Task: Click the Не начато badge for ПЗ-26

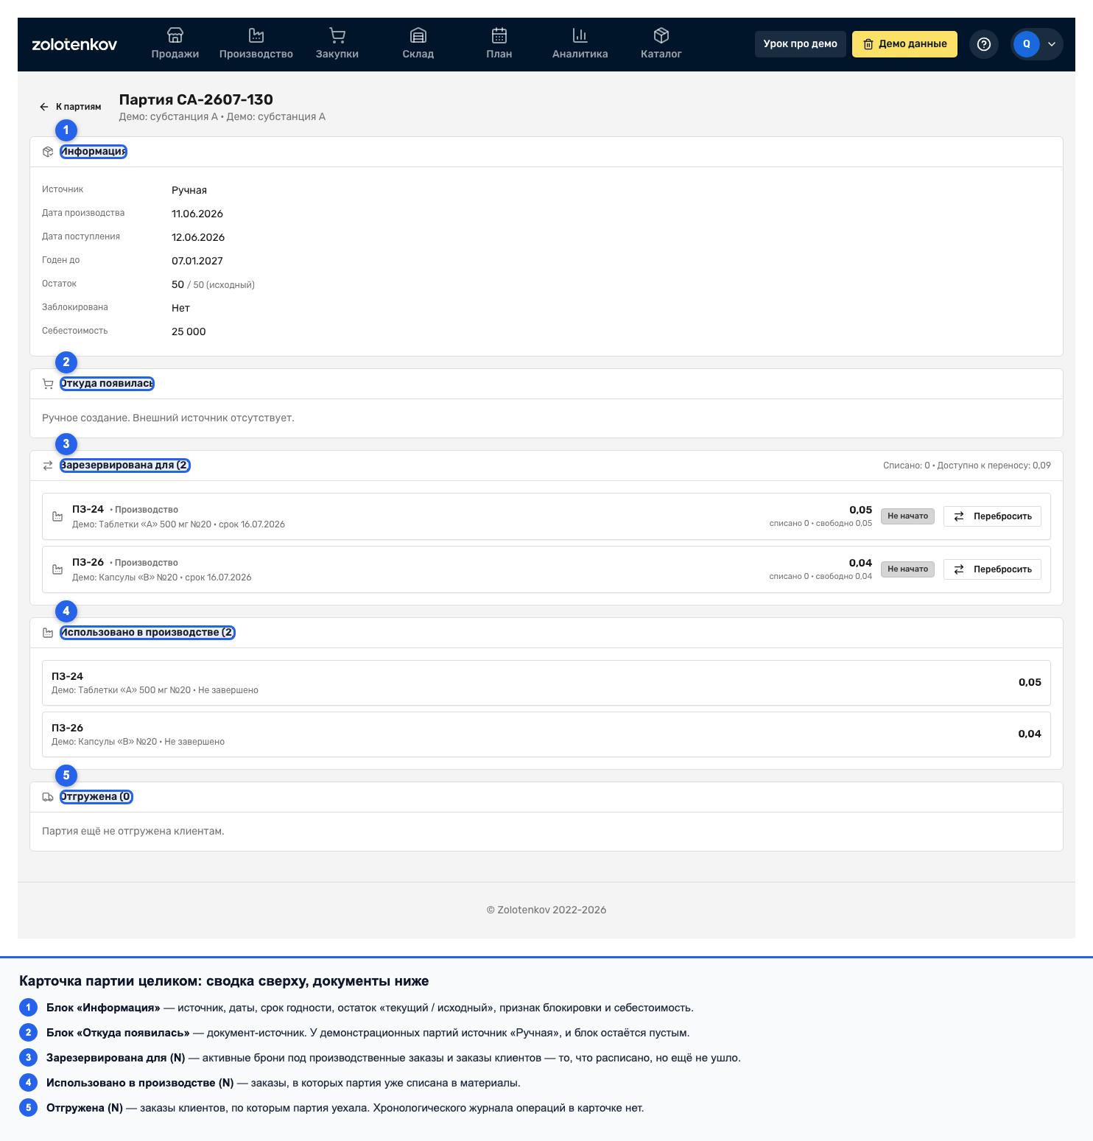Action: (x=907, y=569)
